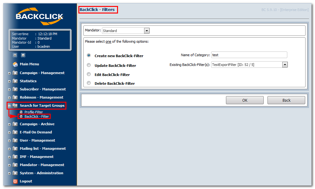
Task: Click the Name of Category input field
Action: coord(249,55)
